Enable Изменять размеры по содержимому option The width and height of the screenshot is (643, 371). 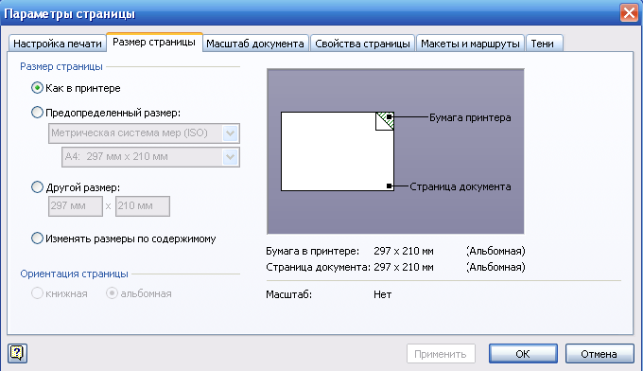pyautogui.click(x=37, y=238)
